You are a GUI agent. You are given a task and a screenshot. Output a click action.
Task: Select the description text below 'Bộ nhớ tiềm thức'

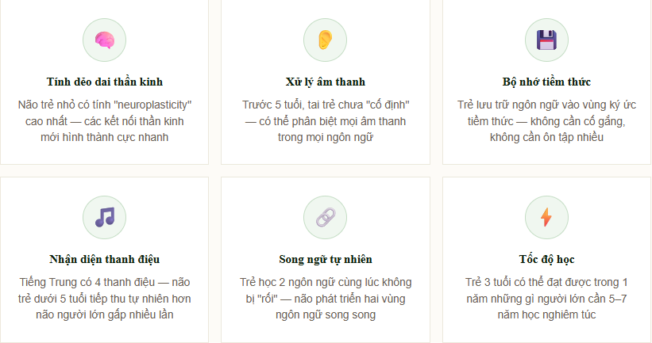coord(546,121)
